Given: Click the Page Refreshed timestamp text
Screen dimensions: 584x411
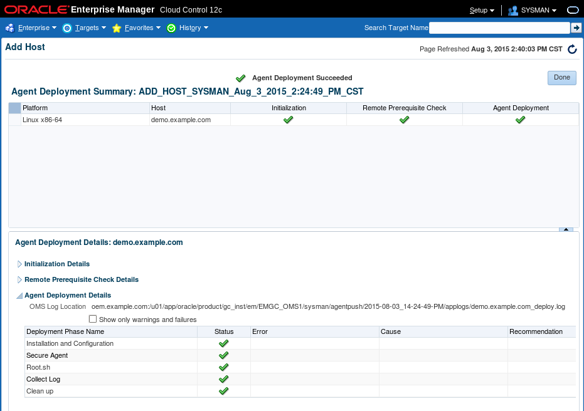Looking at the screenshot, I should (x=491, y=49).
